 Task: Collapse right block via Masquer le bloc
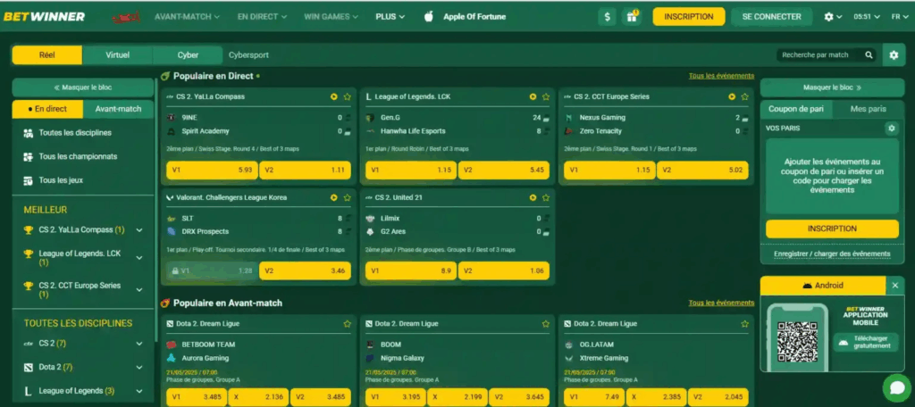(x=832, y=87)
